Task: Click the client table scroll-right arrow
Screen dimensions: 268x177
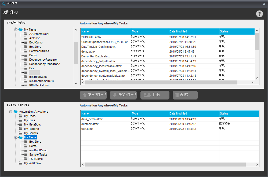Action: point(257,165)
